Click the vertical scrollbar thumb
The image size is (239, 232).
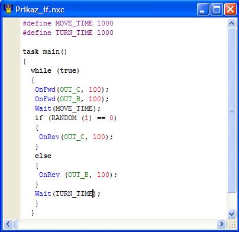pos(231,111)
